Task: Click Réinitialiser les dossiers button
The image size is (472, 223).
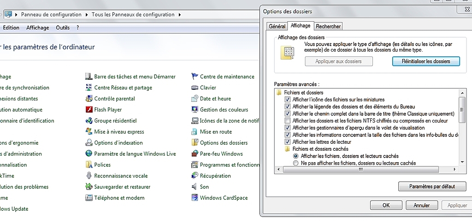Action: [x=426, y=61]
